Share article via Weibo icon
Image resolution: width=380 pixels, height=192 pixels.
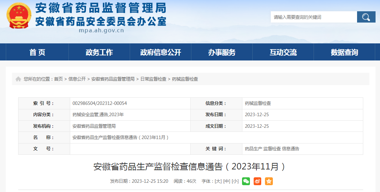[257, 181]
